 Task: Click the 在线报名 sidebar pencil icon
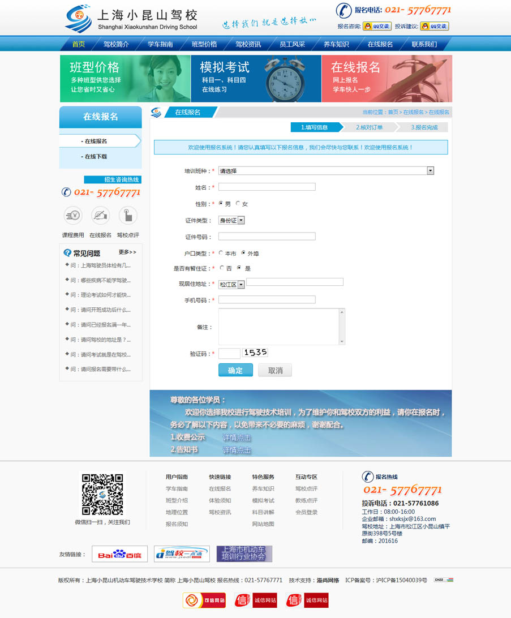100,216
